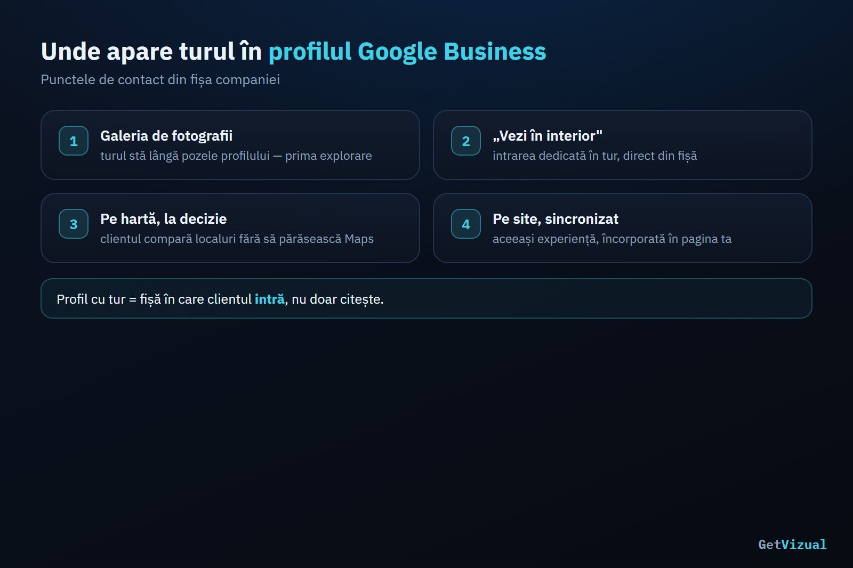Click subtitle "Punctele de contact din fișa companiei"
The width and height of the screenshot is (853, 568).
tap(160, 79)
